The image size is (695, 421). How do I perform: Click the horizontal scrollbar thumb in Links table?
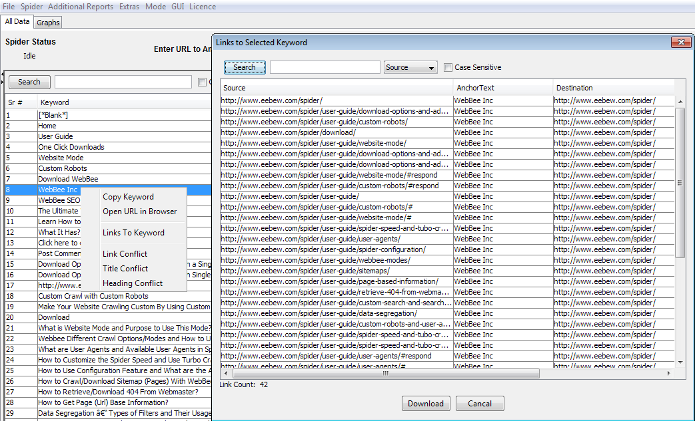(386, 373)
